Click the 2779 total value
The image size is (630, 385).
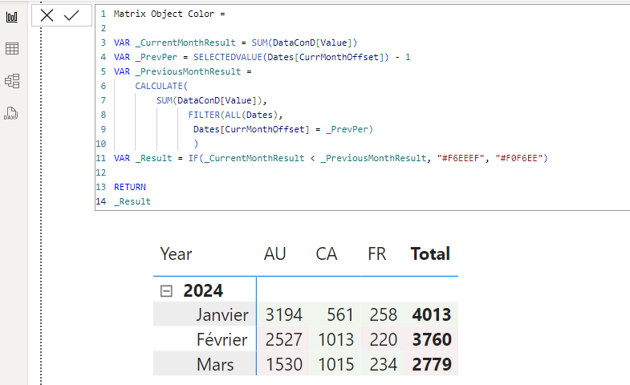tap(432, 364)
